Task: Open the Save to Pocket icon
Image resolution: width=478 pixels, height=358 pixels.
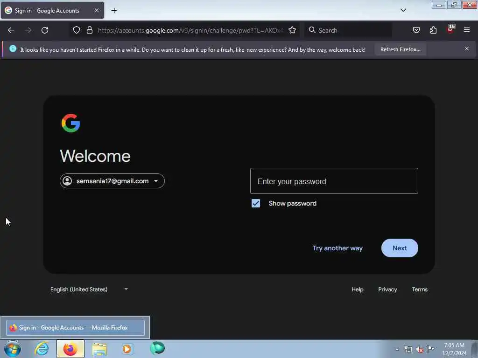Action: 416,30
